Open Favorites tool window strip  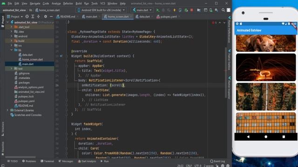(x=3, y=148)
